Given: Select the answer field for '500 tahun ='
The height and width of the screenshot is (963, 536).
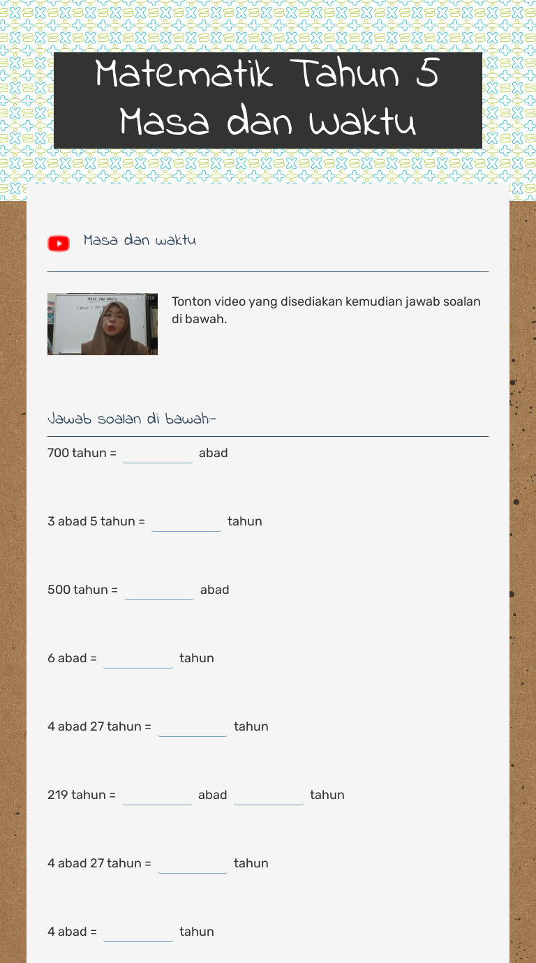Looking at the screenshot, I should 159,590.
